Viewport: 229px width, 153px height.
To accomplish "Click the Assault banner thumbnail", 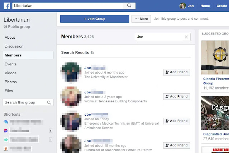I will click(215, 150).
